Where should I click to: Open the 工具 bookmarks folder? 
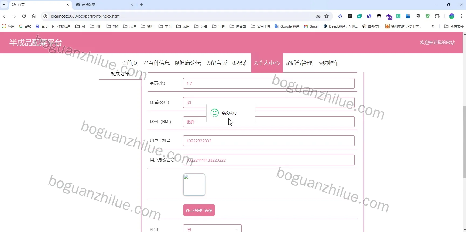point(218,26)
